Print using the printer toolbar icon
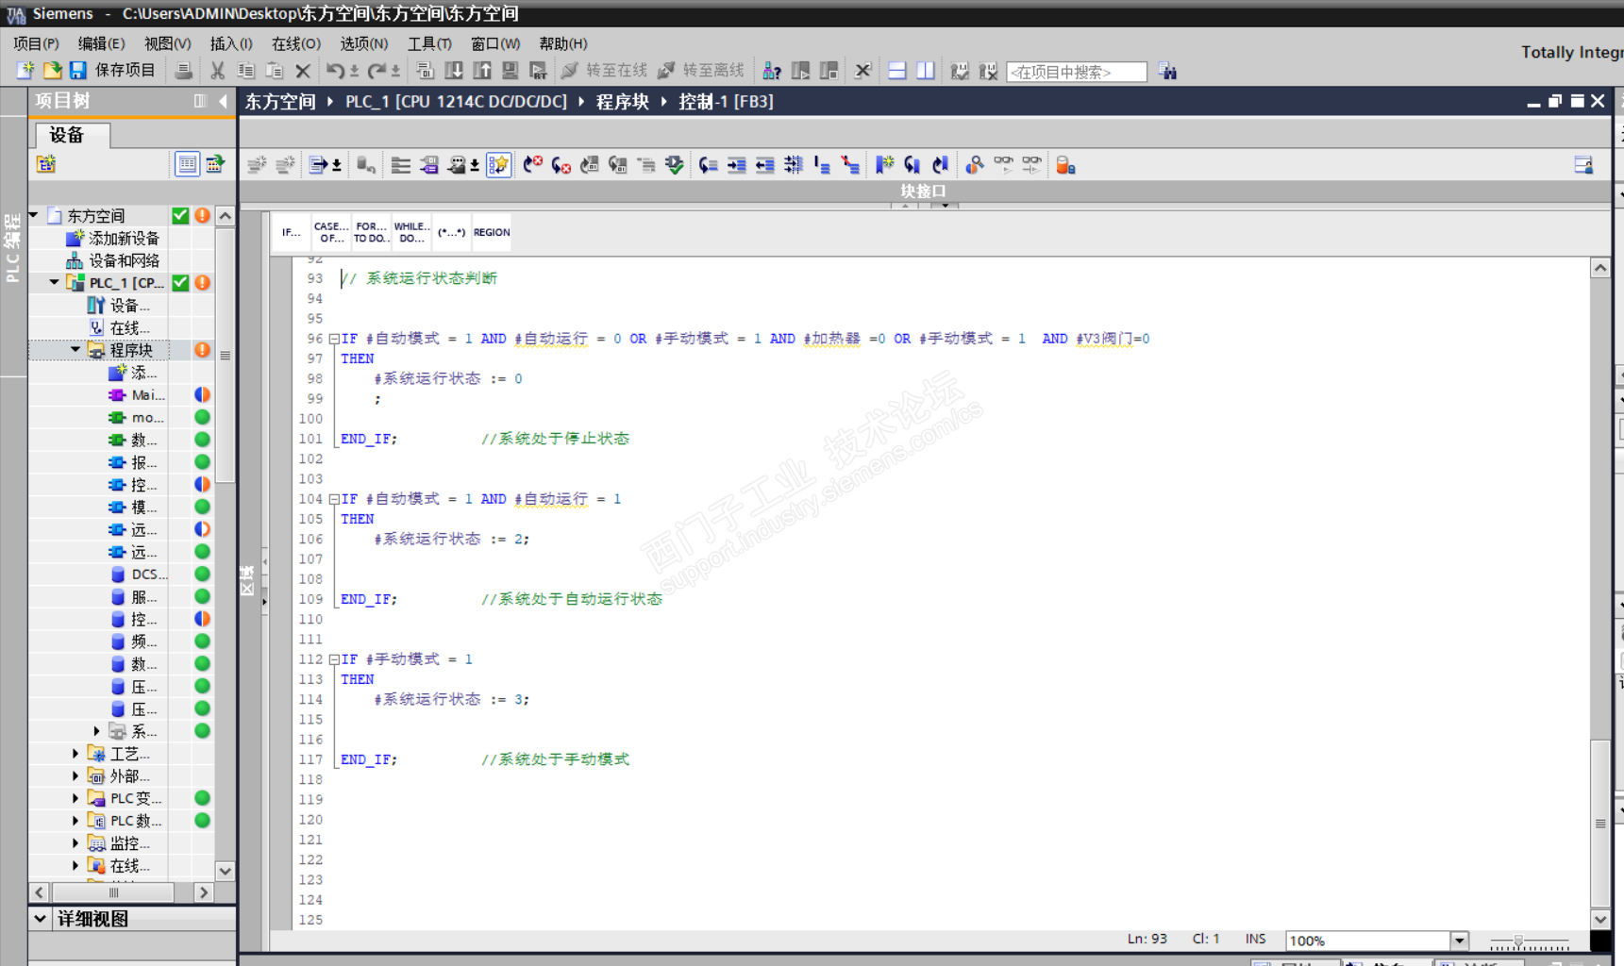Screen dimensions: 1624x966 click(x=184, y=71)
